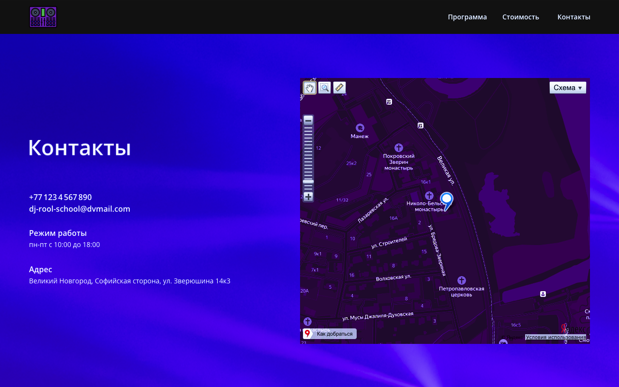The image size is (619, 387).
Task: Click the Контакты page heading
Action: [x=80, y=148]
